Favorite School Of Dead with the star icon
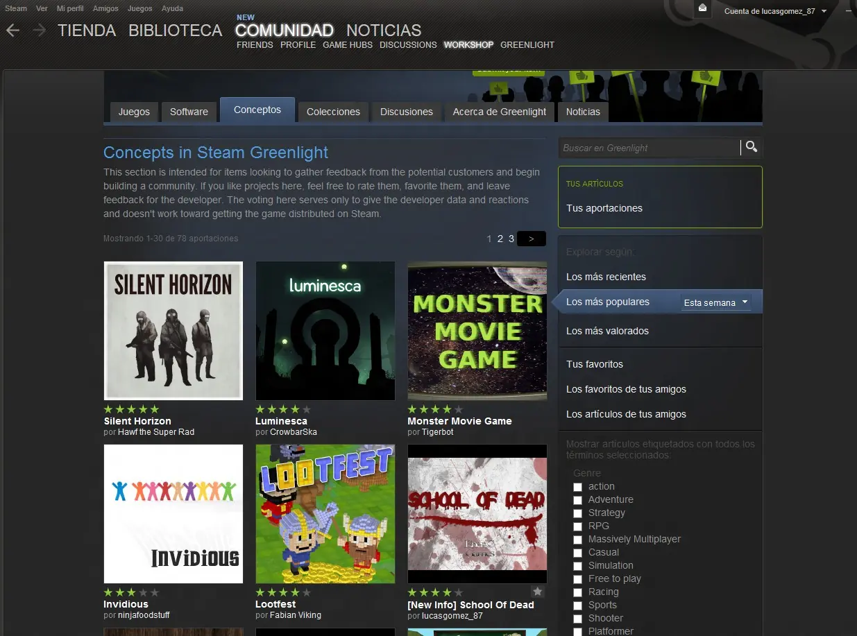Image resolution: width=857 pixels, height=636 pixels. click(x=538, y=592)
